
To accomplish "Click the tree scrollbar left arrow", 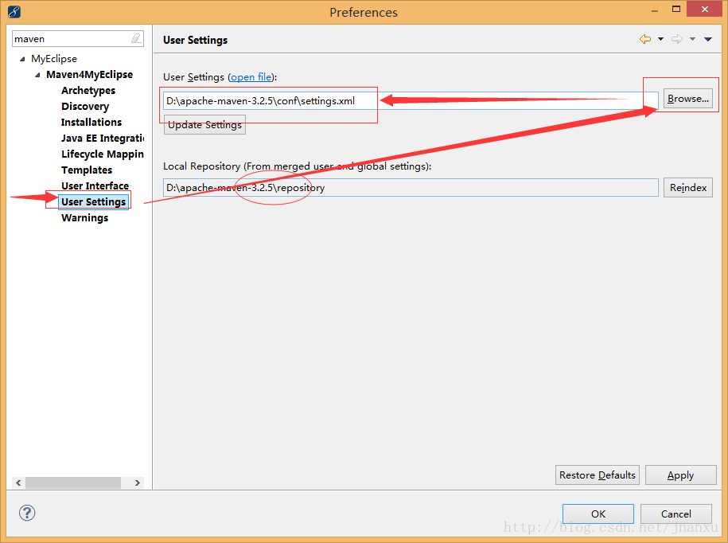I will click(x=18, y=482).
